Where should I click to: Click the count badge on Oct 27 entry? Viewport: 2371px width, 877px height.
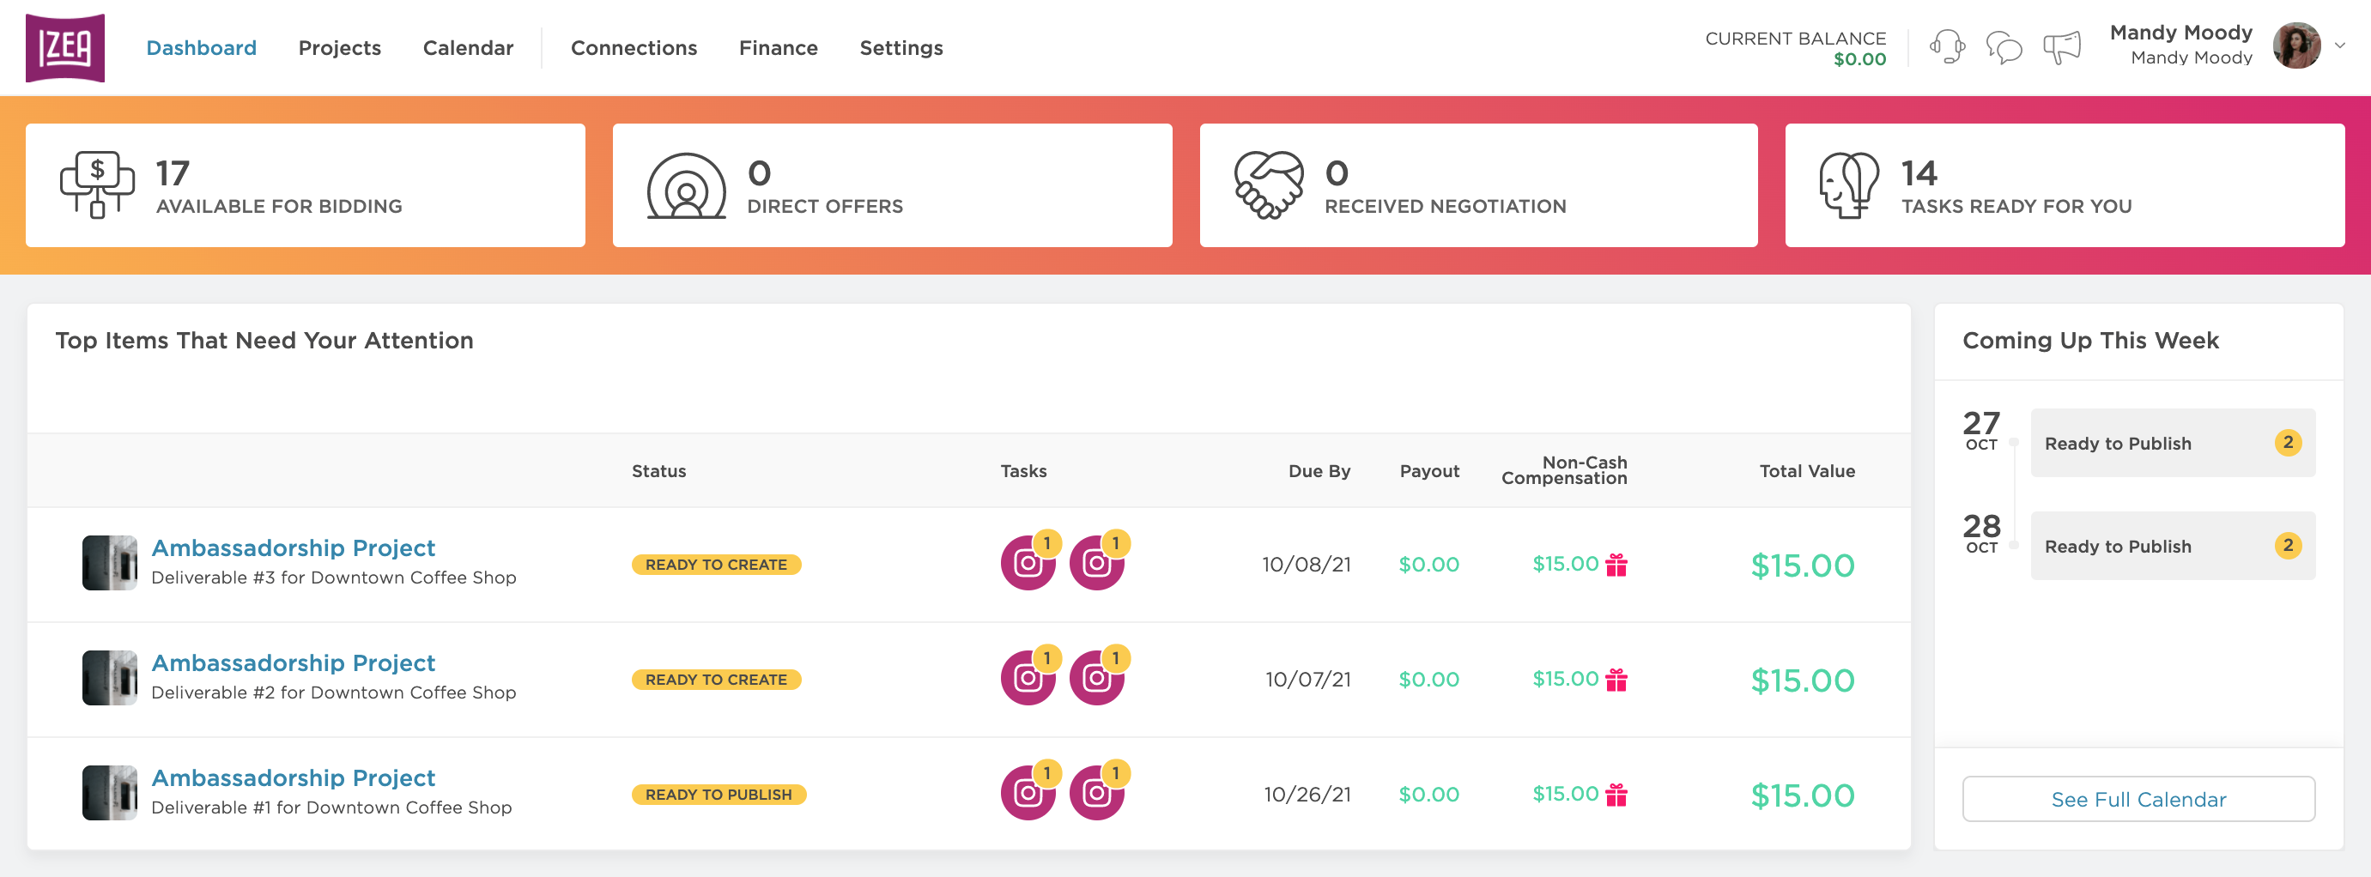click(2287, 443)
